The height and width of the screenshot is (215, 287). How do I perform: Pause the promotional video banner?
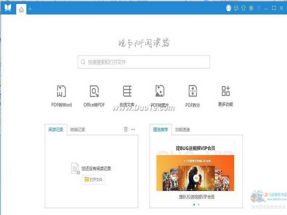tap(196, 178)
